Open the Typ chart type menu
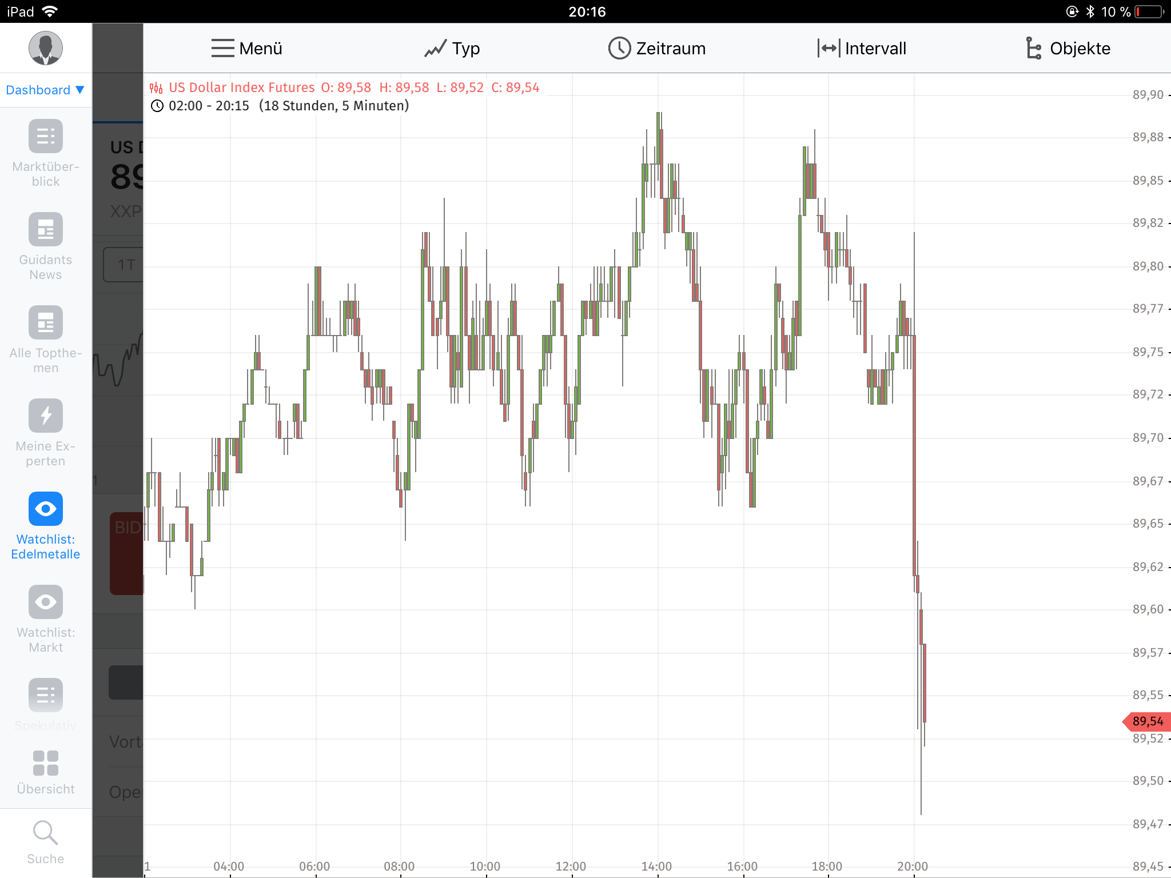Screen dimensions: 1171x878 (x=452, y=49)
